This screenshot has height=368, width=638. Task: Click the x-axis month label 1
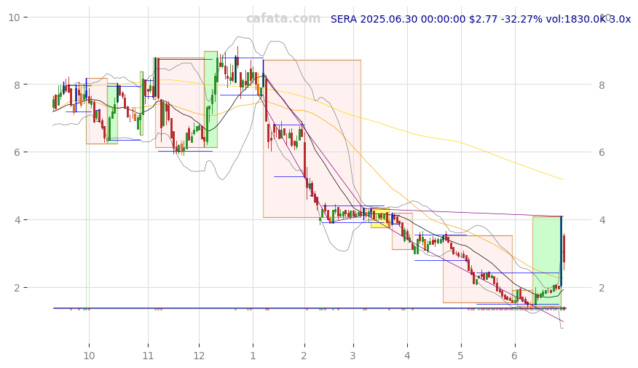[253, 356]
